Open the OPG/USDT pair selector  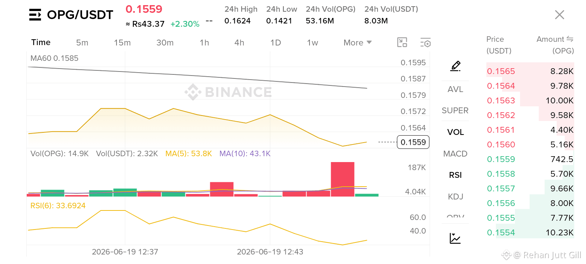click(x=80, y=15)
